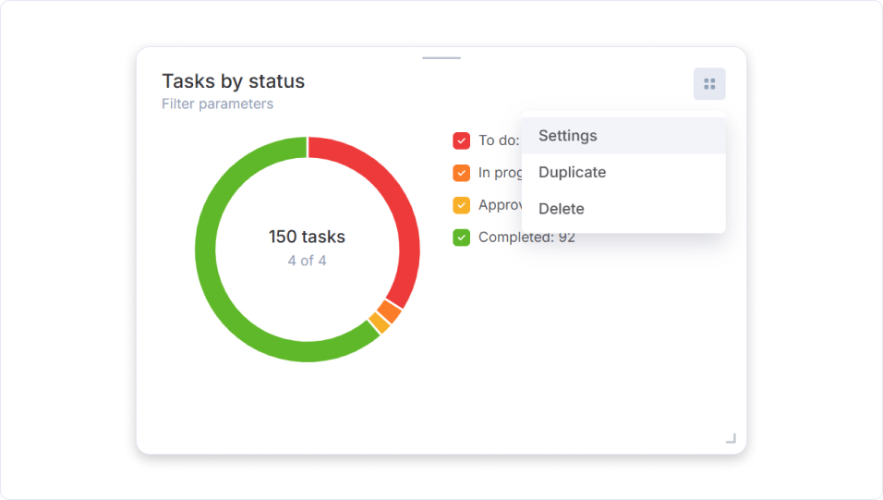This screenshot has width=883, height=500.
Task: Click the drag handle at widget top
Action: tap(441, 58)
